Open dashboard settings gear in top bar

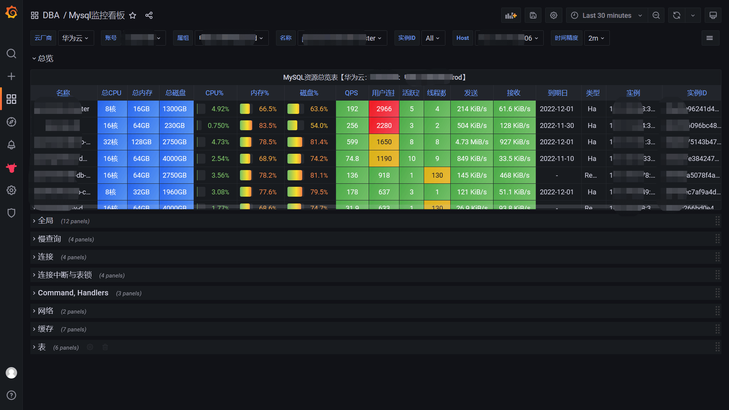(554, 16)
